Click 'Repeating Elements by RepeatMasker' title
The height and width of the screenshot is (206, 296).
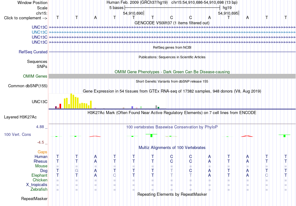click(x=172, y=194)
